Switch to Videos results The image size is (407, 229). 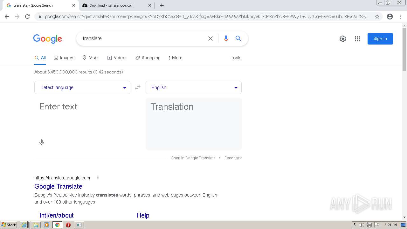coord(117,58)
